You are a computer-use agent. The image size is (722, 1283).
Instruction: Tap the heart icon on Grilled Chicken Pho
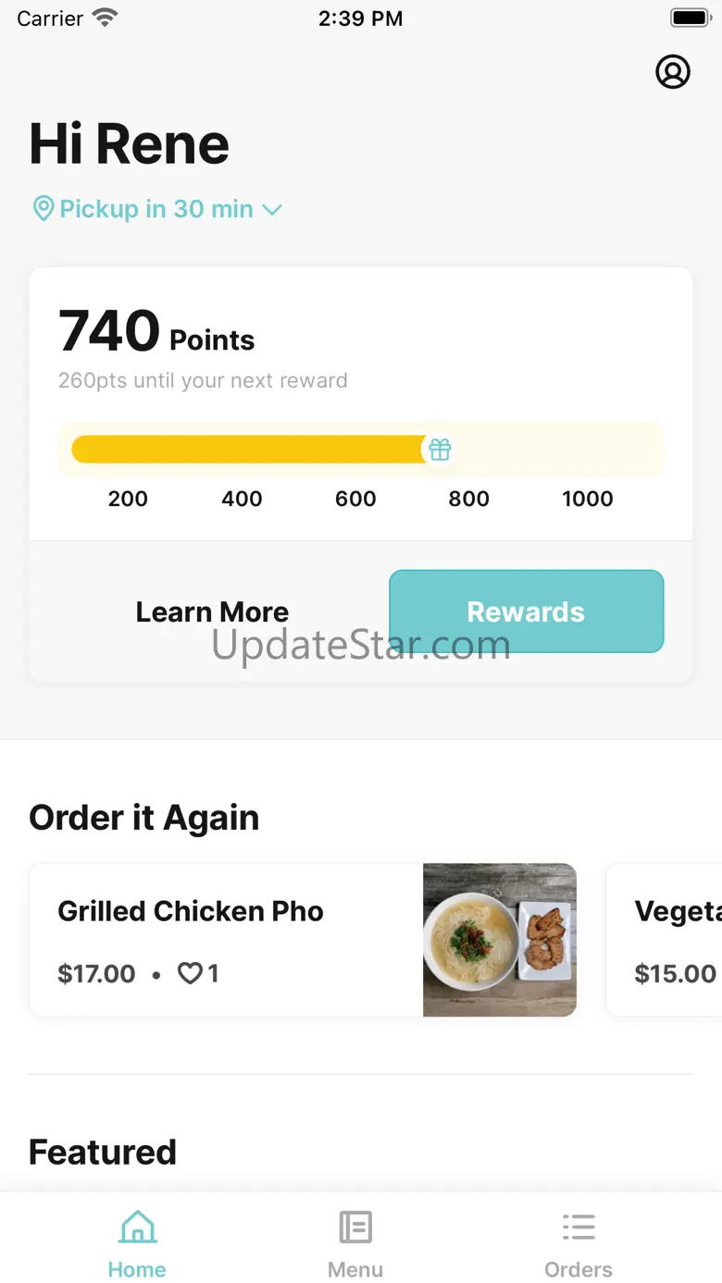click(x=190, y=973)
